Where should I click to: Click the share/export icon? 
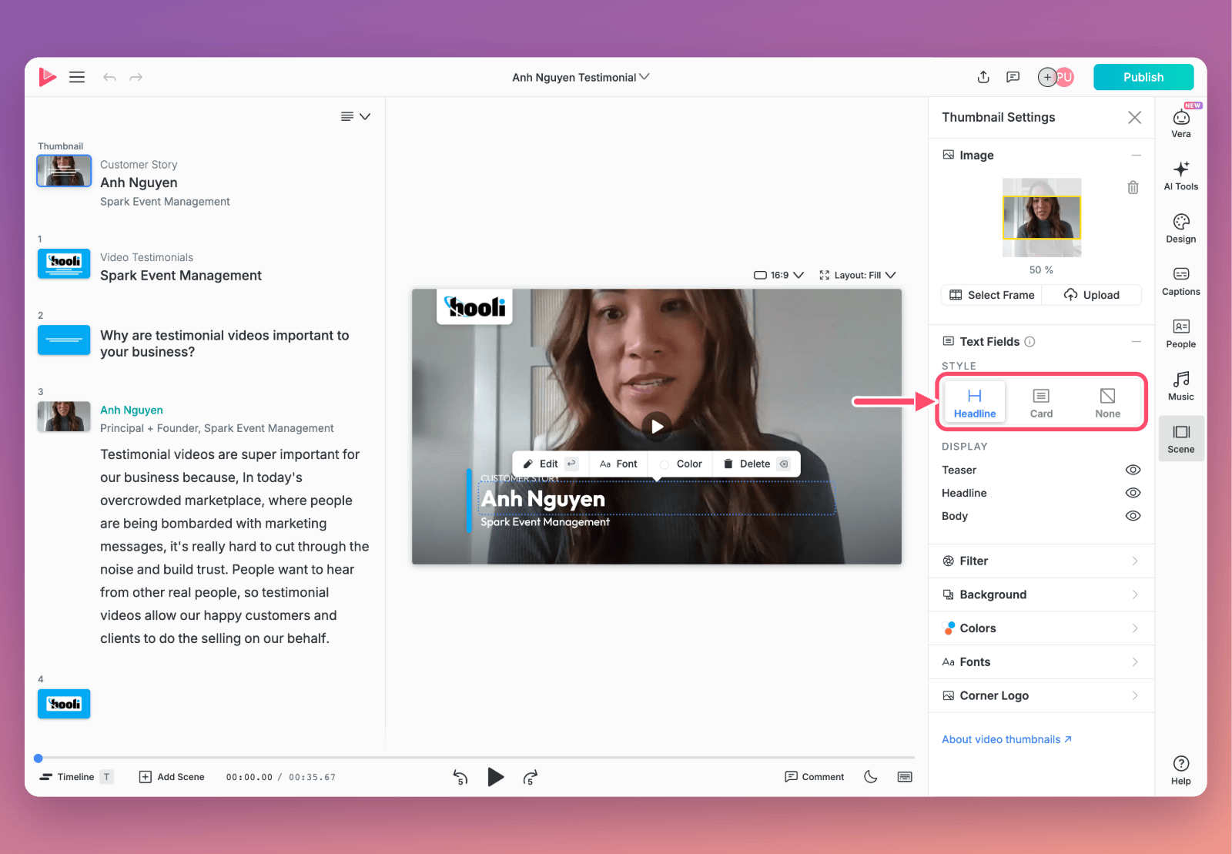coord(983,77)
